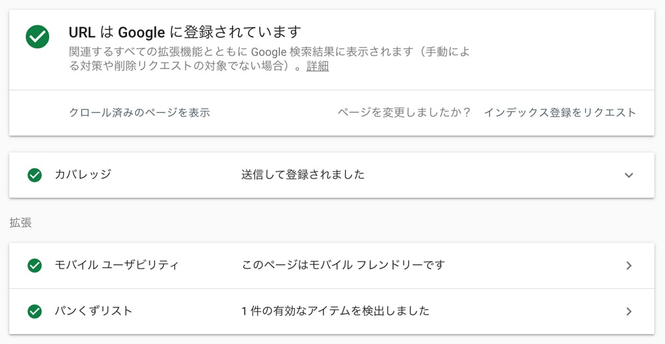
Task: Click the ページを変更しましたか？ text
Action: 404,112
